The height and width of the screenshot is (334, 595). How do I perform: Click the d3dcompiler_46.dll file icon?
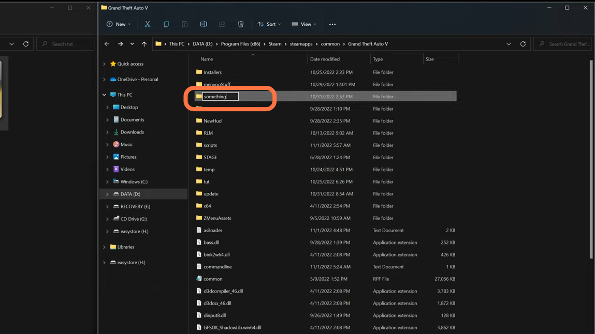(199, 291)
